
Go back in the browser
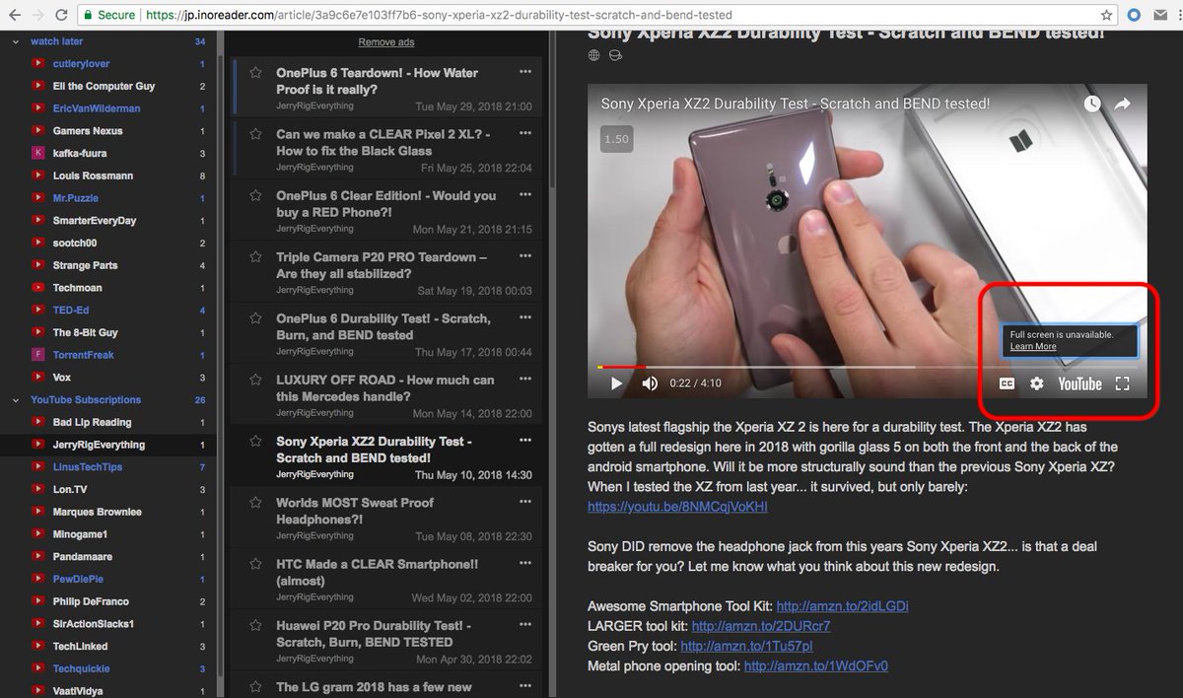(13, 15)
